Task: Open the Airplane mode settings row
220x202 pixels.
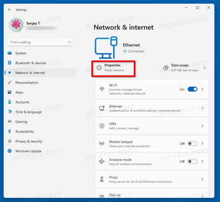Action: pyautogui.click(x=151, y=162)
